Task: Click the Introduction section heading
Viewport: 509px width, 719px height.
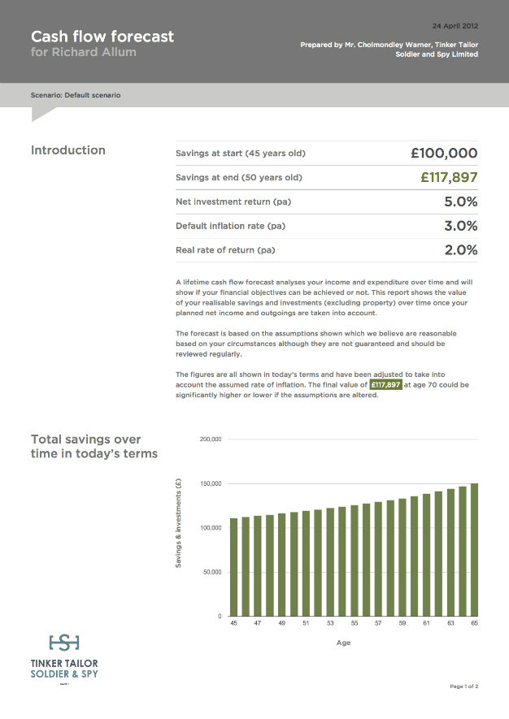Action: click(68, 150)
